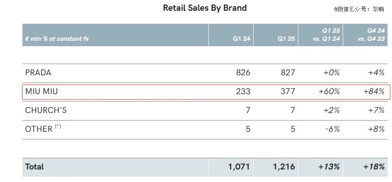The height and width of the screenshot is (182, 392).
Task: Select the "Q4 24 vs. Q4 23" header
Action: coord(370,35)
